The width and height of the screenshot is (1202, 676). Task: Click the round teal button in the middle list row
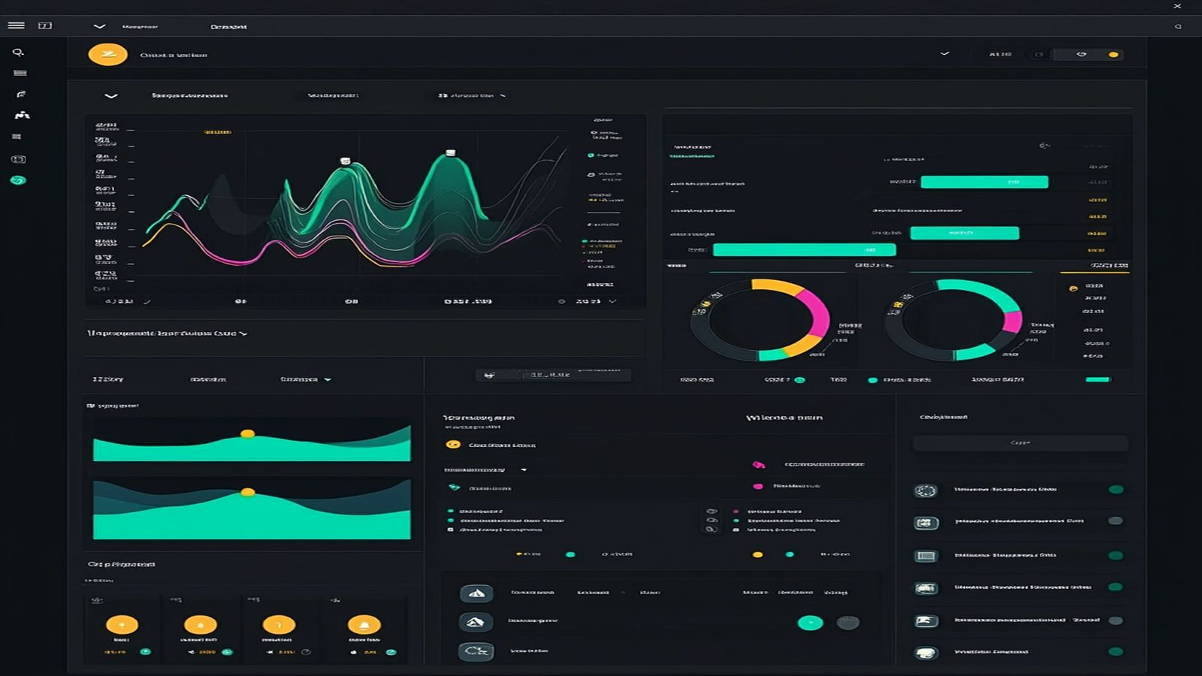coord(810,623)
